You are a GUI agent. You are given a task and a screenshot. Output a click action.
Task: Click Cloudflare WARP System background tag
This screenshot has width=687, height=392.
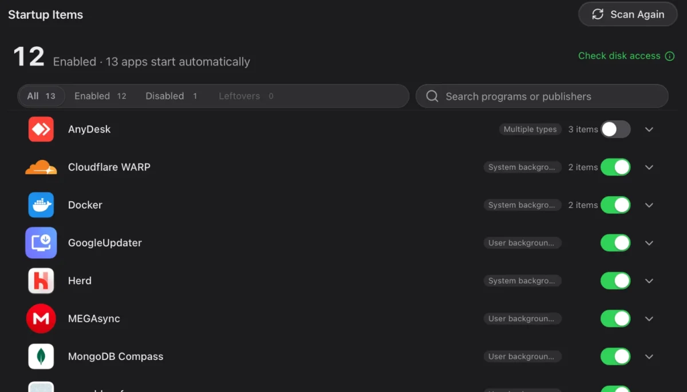coord(522,167)
